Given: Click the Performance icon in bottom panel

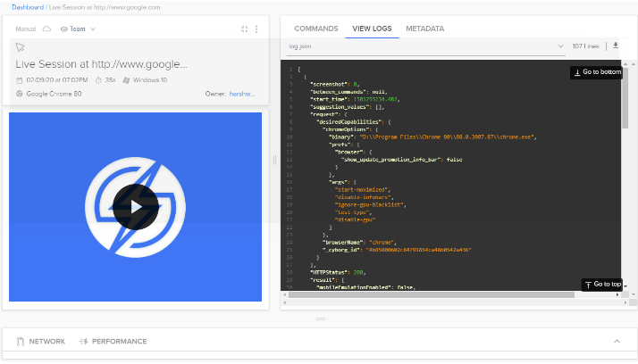Looking at the screenshot, I should pyautogui.click(x=83, y=341).
